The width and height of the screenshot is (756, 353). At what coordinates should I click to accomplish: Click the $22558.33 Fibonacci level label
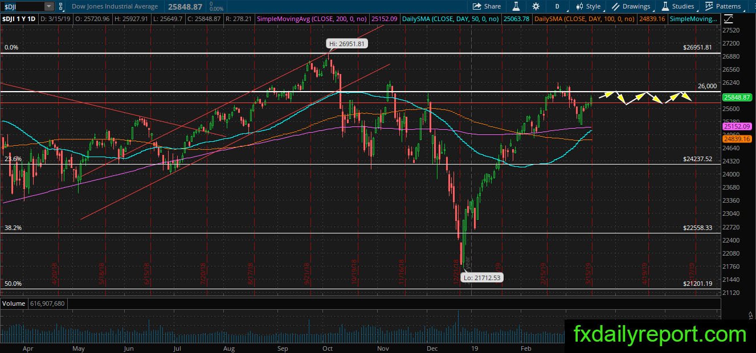coord(698,227)
